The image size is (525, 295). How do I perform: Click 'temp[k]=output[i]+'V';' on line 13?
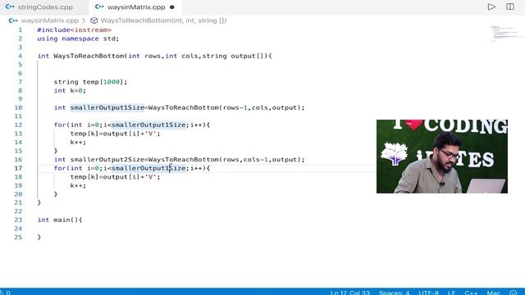pyautogui.click(x=115, y=134)
